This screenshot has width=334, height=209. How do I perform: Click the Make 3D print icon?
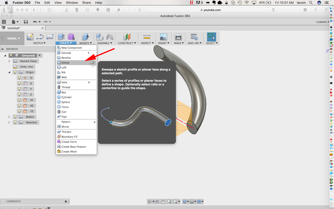(x=178, y=37)
